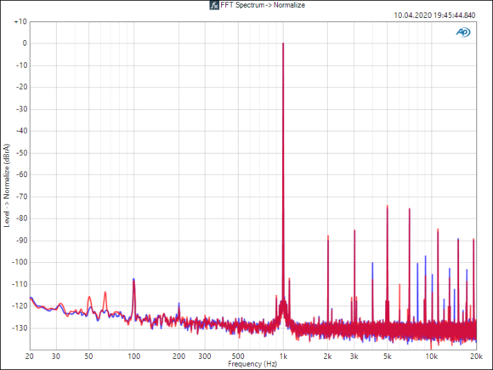Click the red 50 Hz peak
493x370 pixels.
[89, 297]
